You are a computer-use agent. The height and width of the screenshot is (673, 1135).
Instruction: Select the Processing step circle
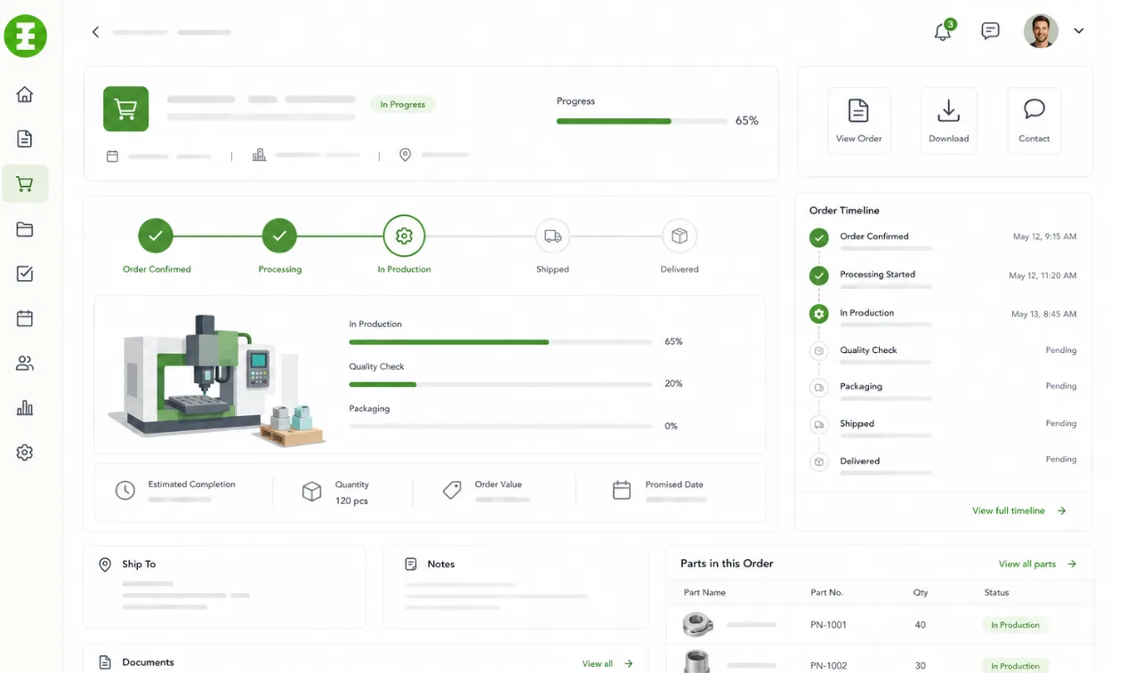point(279,236)
